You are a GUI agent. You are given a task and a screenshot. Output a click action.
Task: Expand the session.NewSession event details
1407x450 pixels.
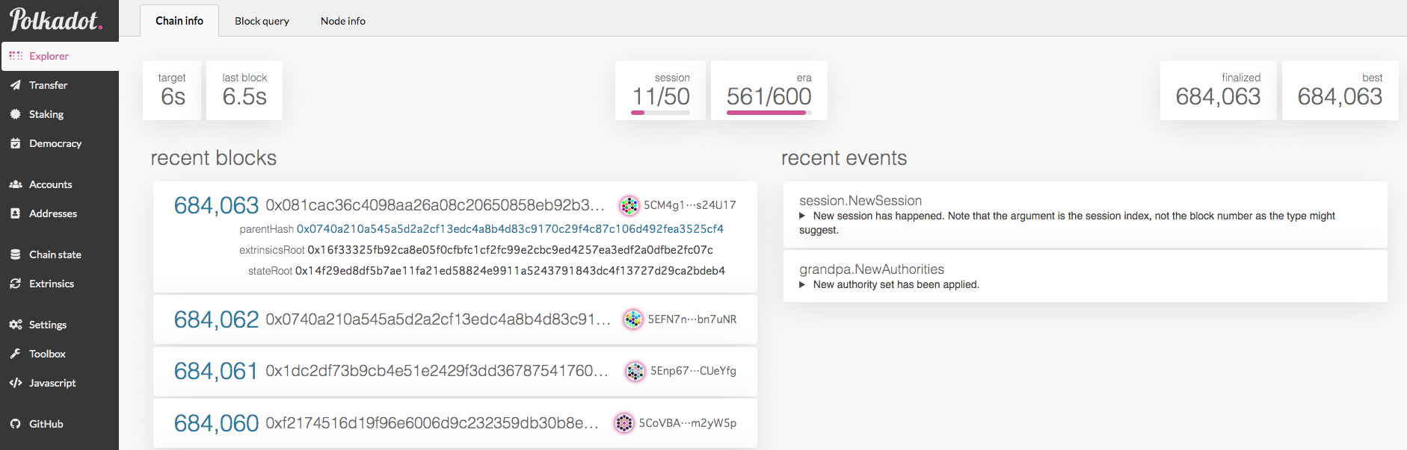[x=803, y=216]
